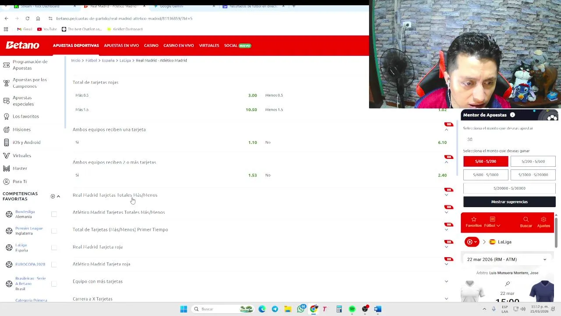Go to the Casino en Vivo tab
Image resolution: width=561 pixels, height=316 pixels.
(x=178, y=46)
